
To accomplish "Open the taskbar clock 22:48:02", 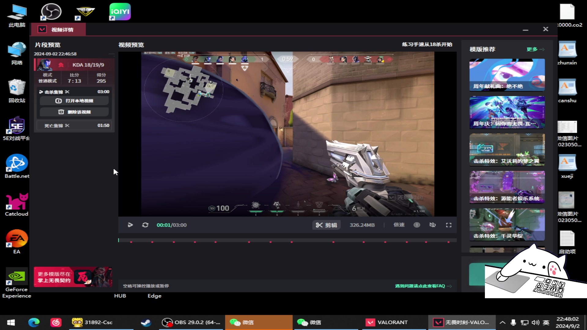I will (x=567, y=322).
